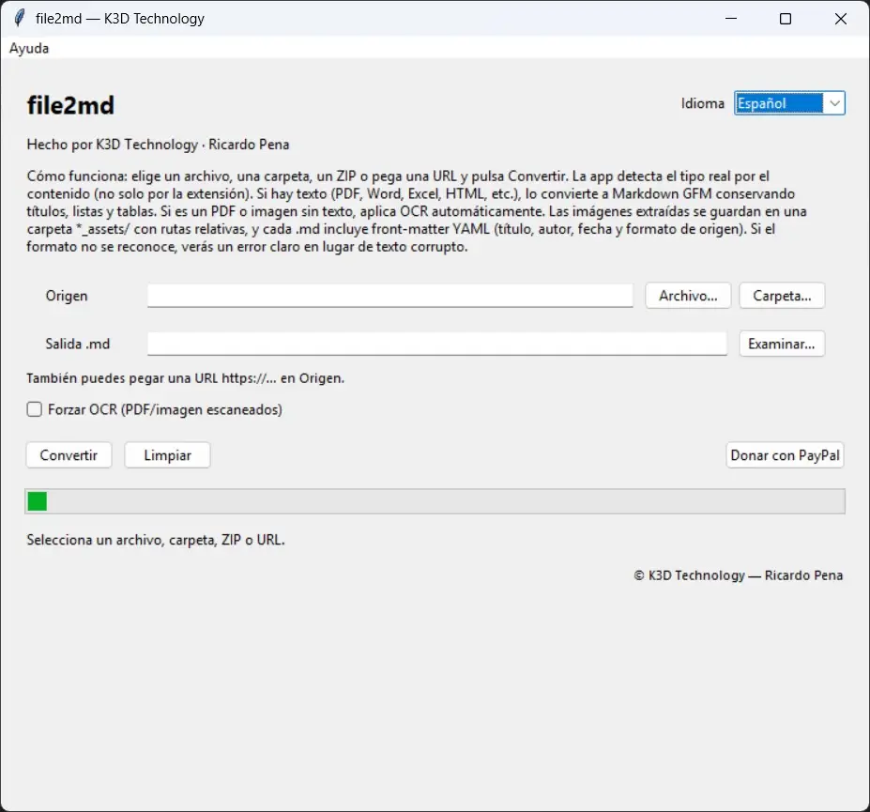The width and height of the screenshot is (870, 812).
Task: Start conversion with the Convertir button
Action: 69,455
